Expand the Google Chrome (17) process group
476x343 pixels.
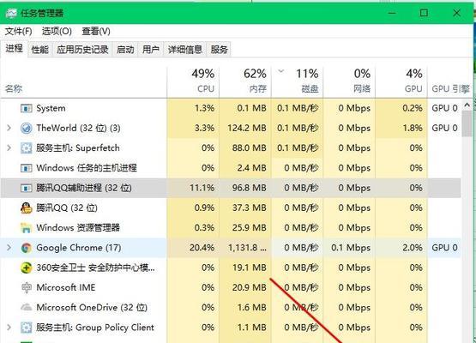[9, 248]
